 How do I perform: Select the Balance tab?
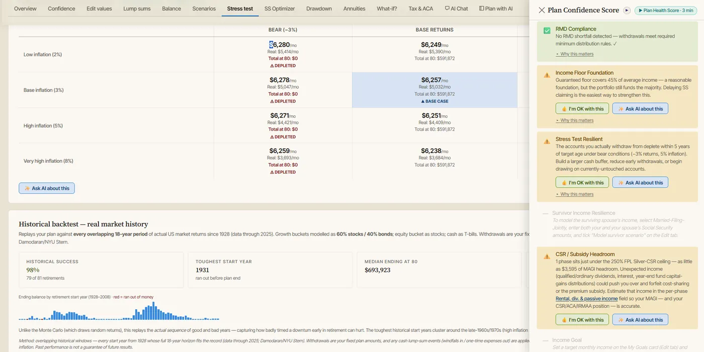point(171,9)
